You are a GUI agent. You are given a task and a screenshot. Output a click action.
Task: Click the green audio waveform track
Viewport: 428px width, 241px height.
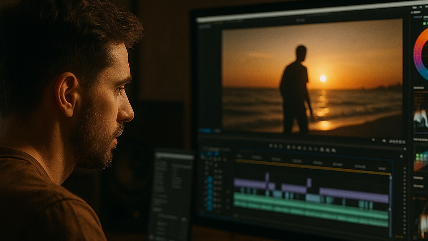pos(311,210)
